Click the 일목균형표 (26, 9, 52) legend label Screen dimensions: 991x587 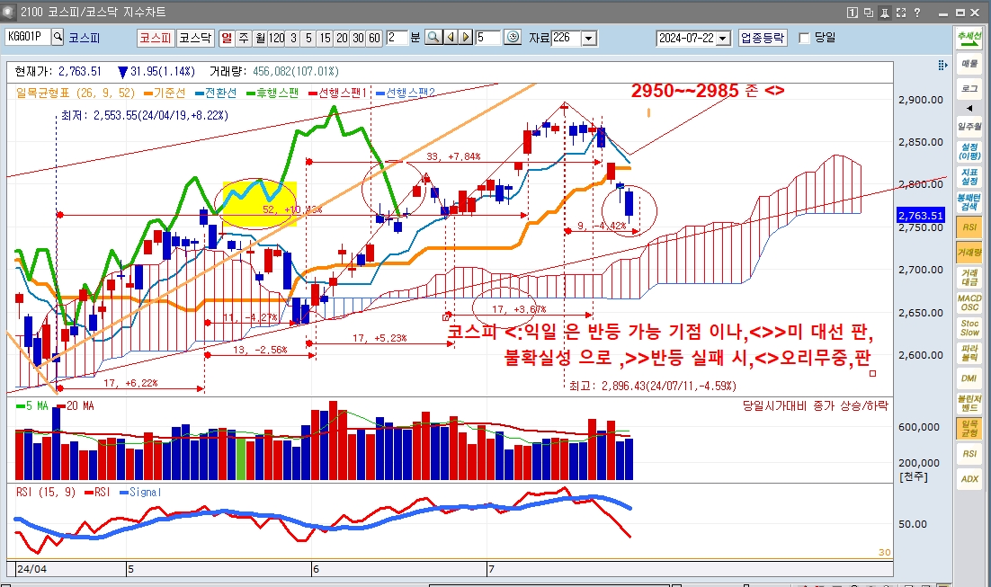(x=76, y=93)
